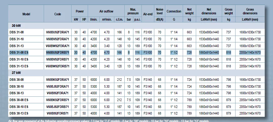Click the Connection column header
Image resolution: width=273 pixels, height=122 pixels.
click(174, 11)
